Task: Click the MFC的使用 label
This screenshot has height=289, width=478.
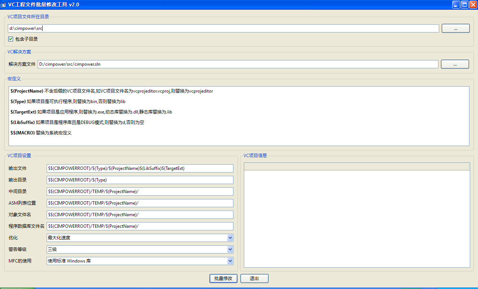Action: pyautogui.click(x=20, y=261)
